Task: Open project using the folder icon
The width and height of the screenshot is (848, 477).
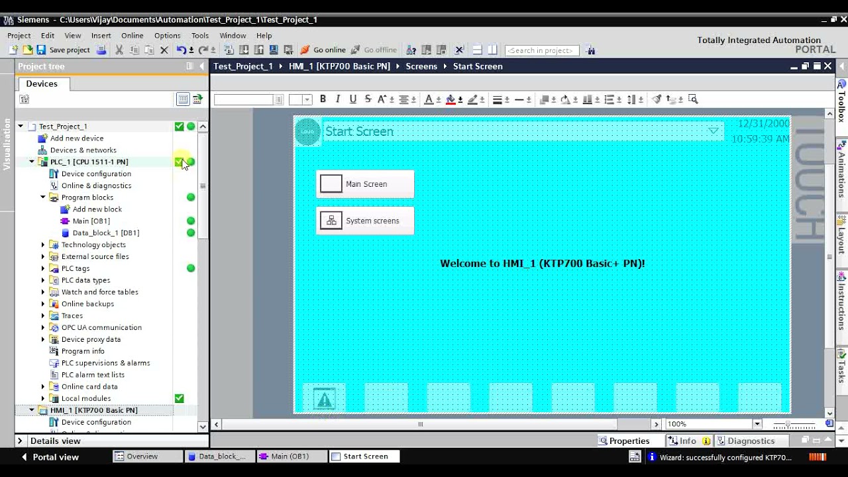Action: (27, 50)
